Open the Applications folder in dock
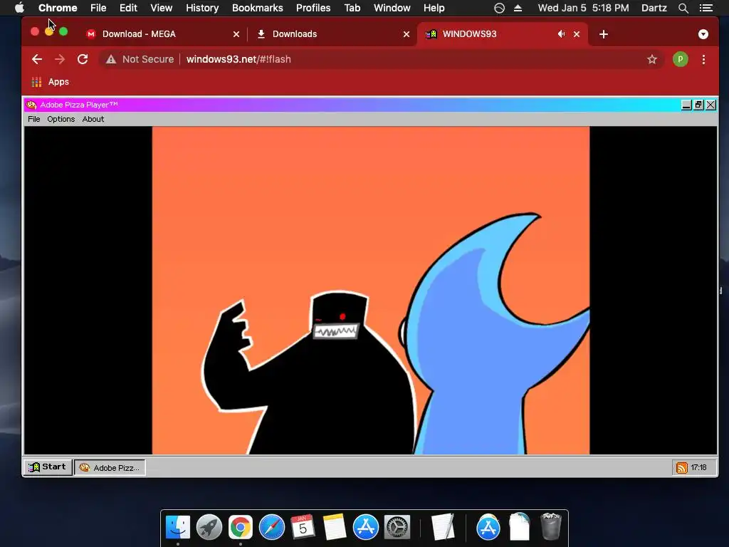The image size is (729, 547). (488, 527)
